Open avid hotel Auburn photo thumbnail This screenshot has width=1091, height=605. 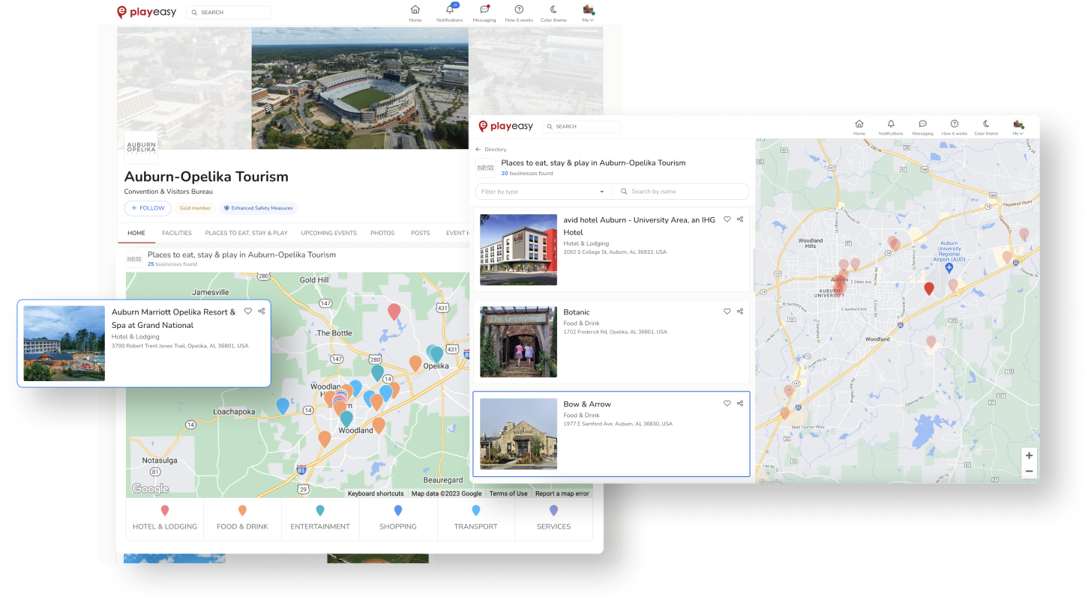(x=518, y=249)
